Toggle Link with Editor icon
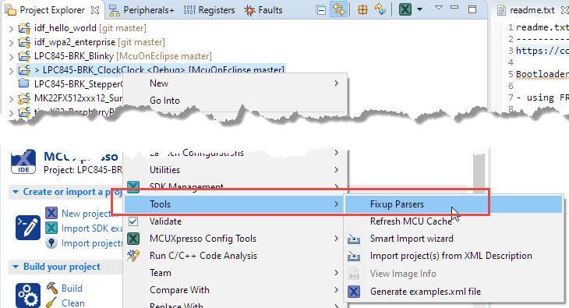Viewport: 569px width, 308px height. tap(338, 10)
